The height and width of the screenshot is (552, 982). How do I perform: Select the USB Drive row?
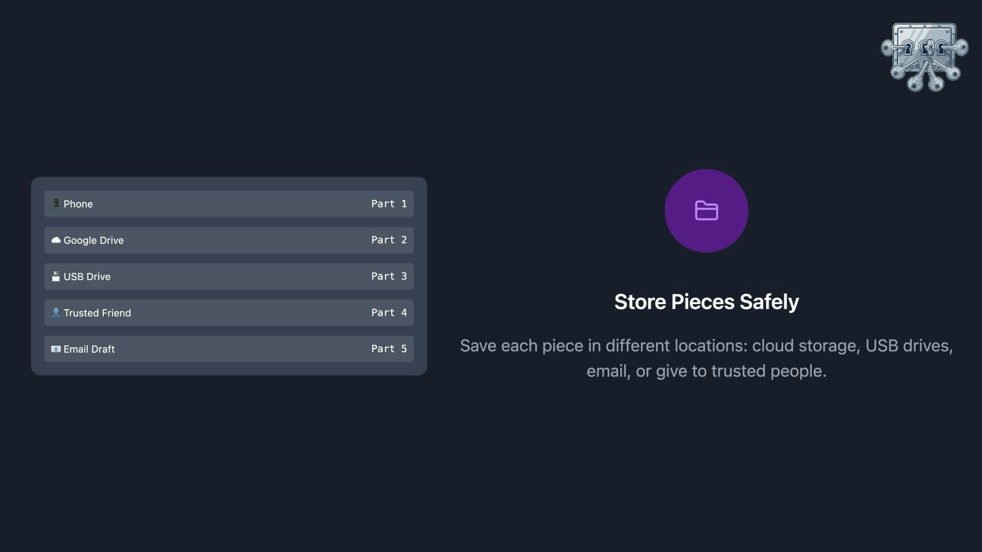[229, 277]
